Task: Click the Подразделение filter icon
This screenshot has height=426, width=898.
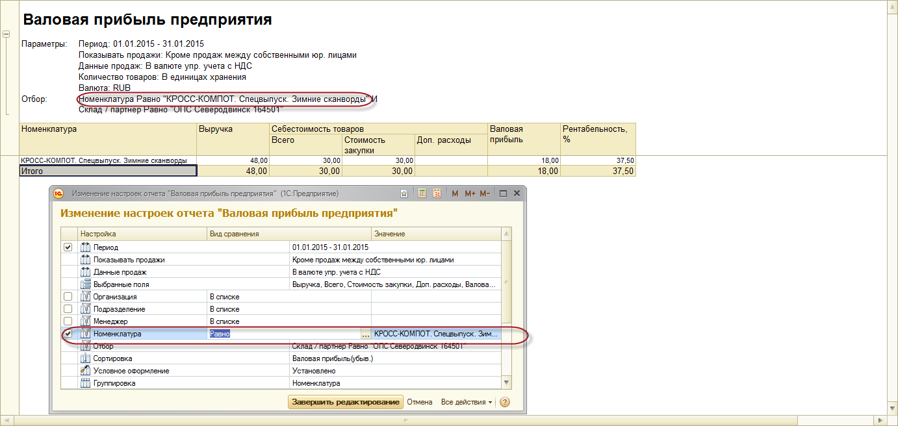Action: 84,309
